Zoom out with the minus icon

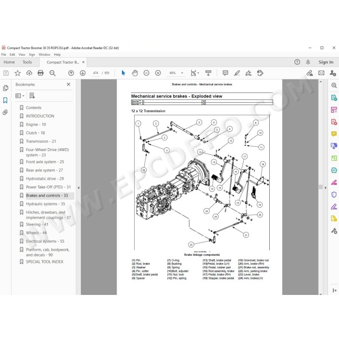146,73
